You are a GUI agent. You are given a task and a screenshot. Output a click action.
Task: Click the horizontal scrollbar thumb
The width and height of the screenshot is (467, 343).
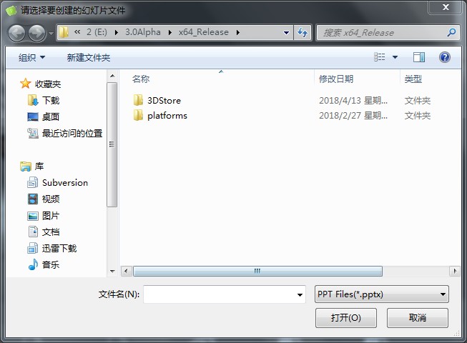[257, 271]
